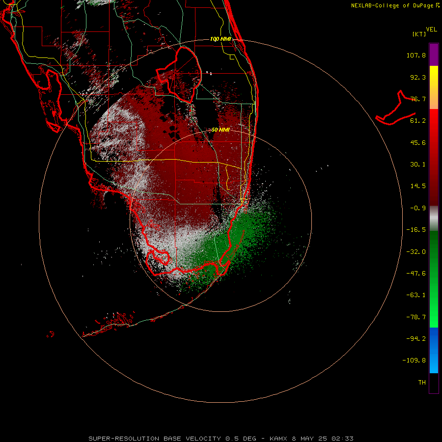Click the -109.8 velocity scale value
The width and height of the screenshot is (442, 442).
tap(414, 360)
